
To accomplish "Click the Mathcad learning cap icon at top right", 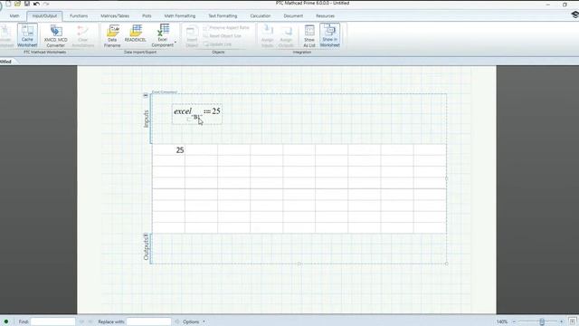I will [574, 14].
